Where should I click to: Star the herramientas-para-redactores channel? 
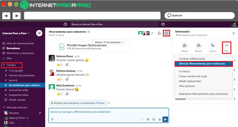(89, 32)
